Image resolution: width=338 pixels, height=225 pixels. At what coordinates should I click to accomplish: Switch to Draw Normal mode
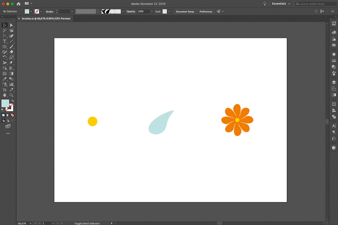[3, 120]
